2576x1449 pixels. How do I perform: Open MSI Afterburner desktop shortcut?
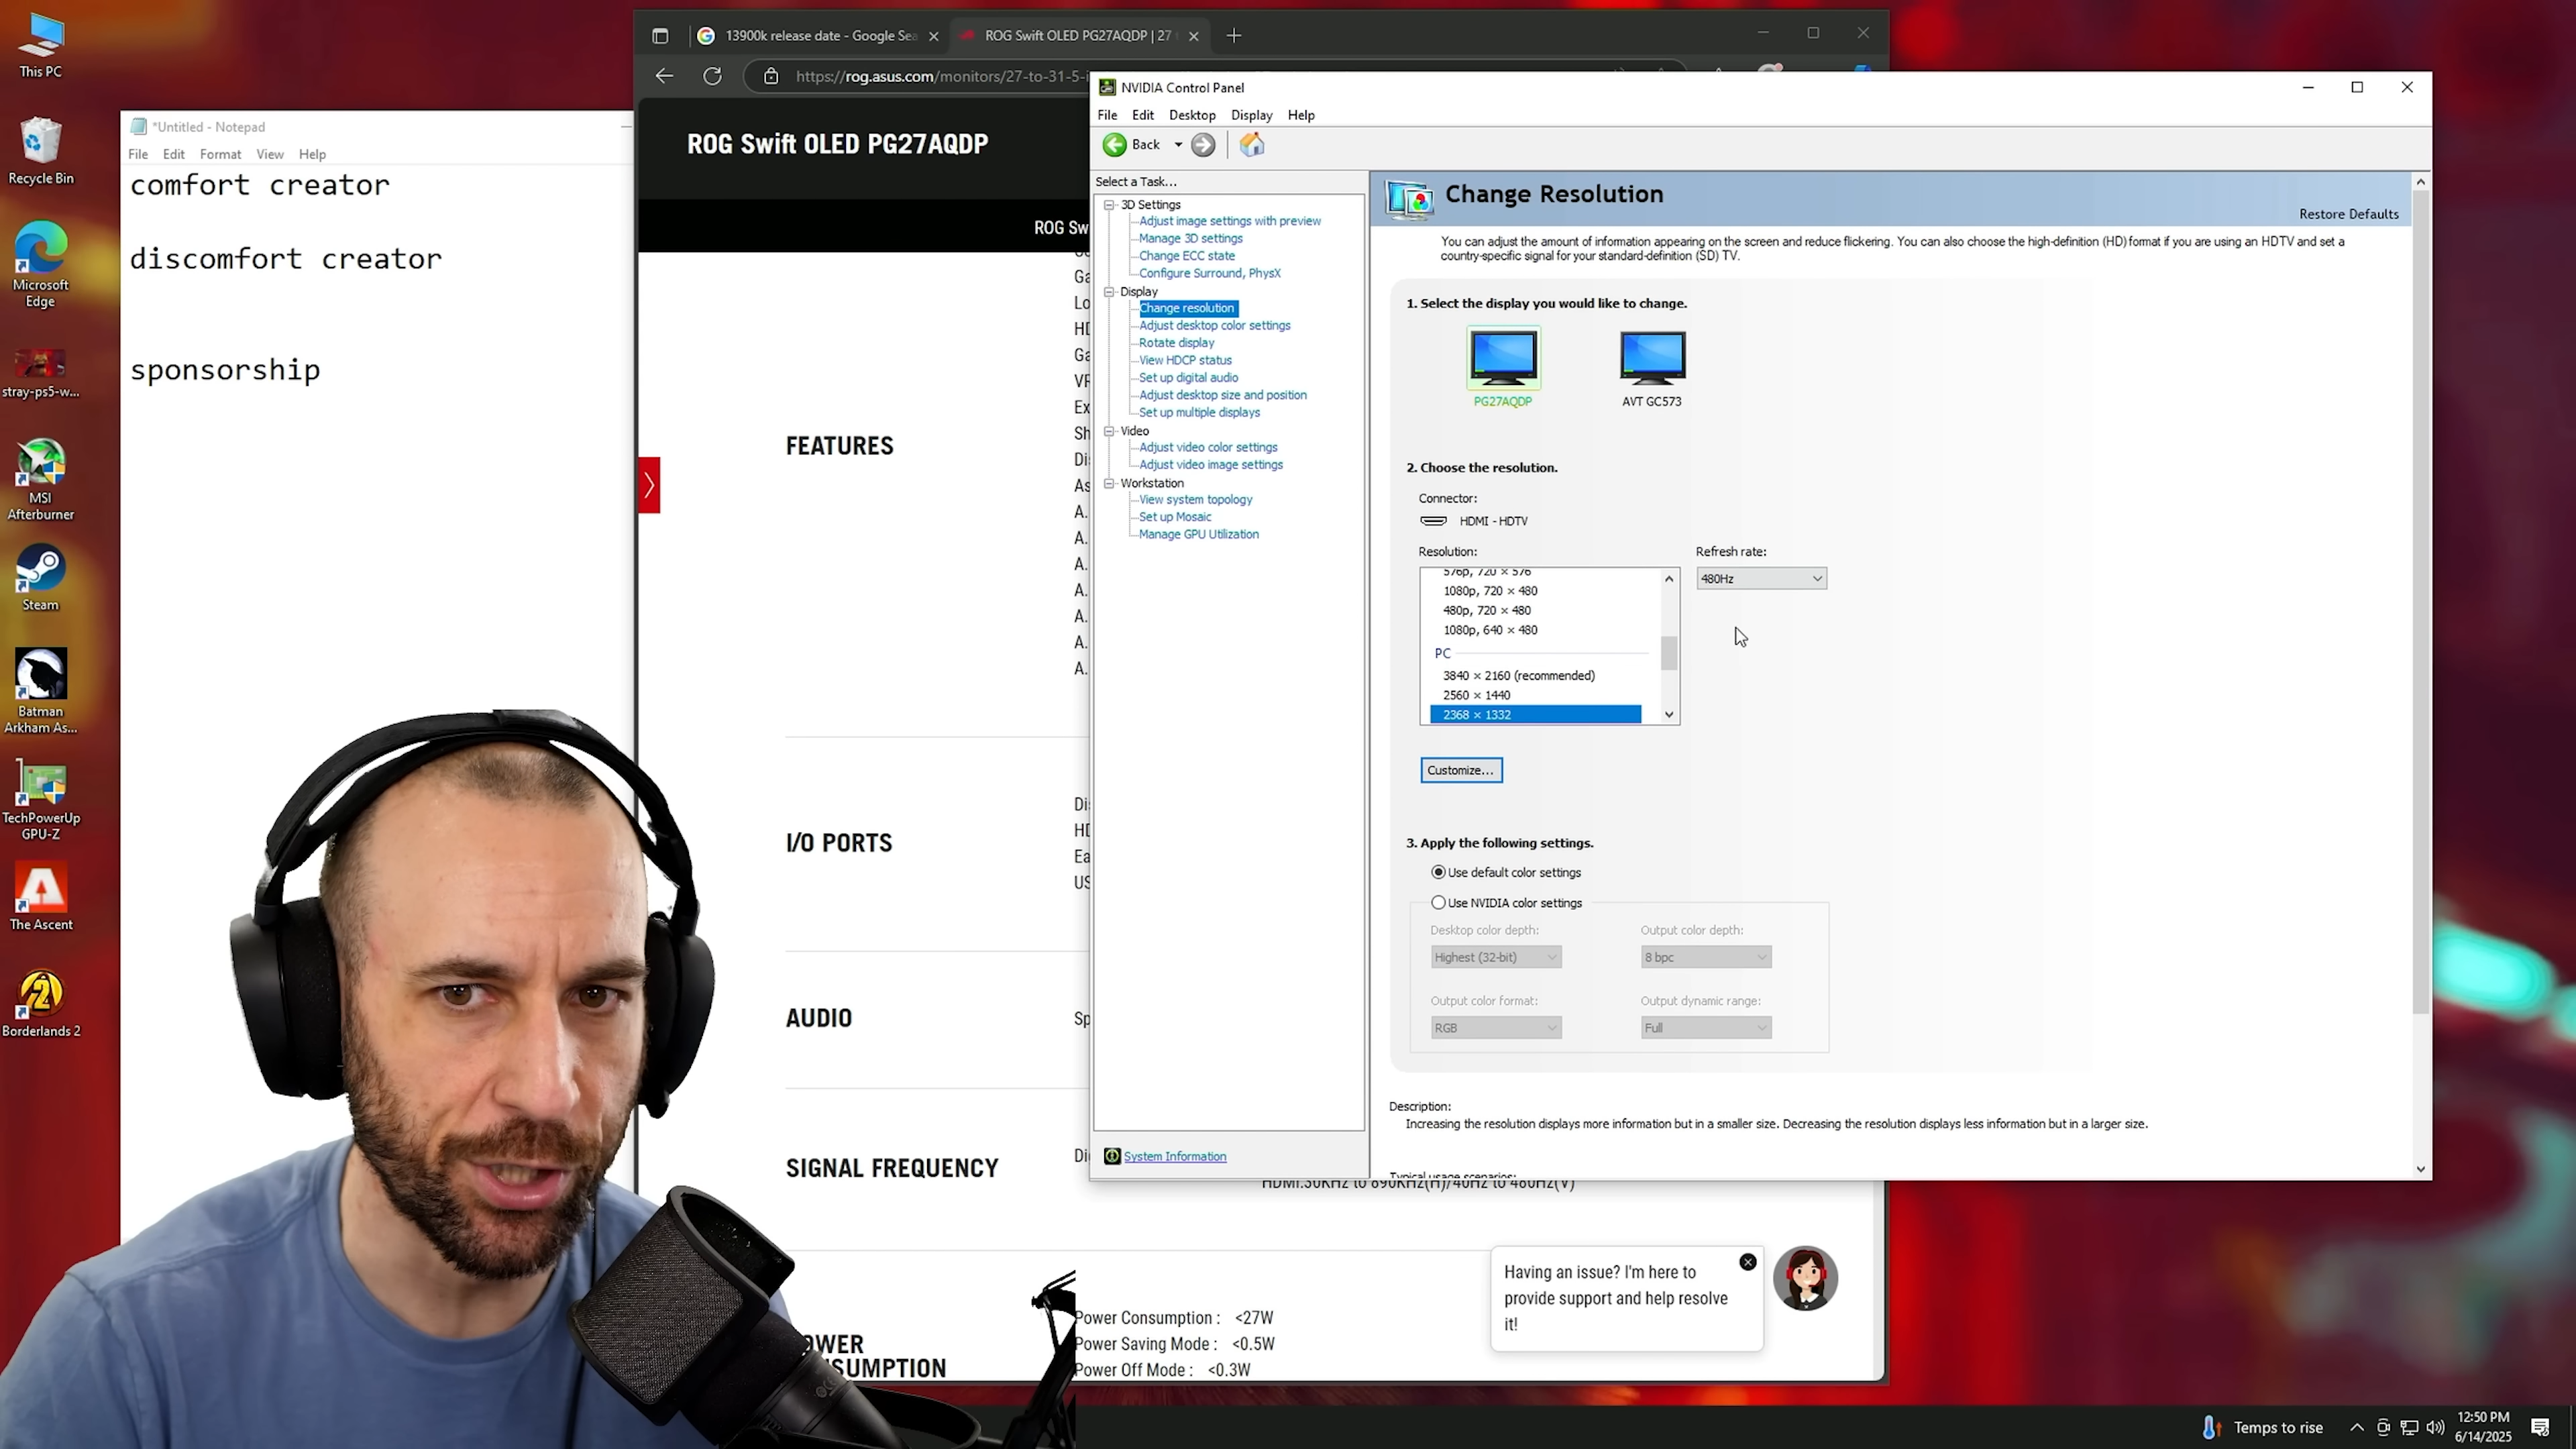(x=40, y=480)
